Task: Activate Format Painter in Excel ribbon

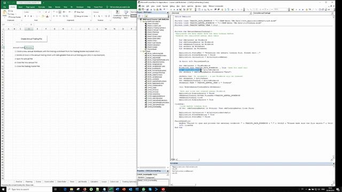Action: (x=14, y=17)
